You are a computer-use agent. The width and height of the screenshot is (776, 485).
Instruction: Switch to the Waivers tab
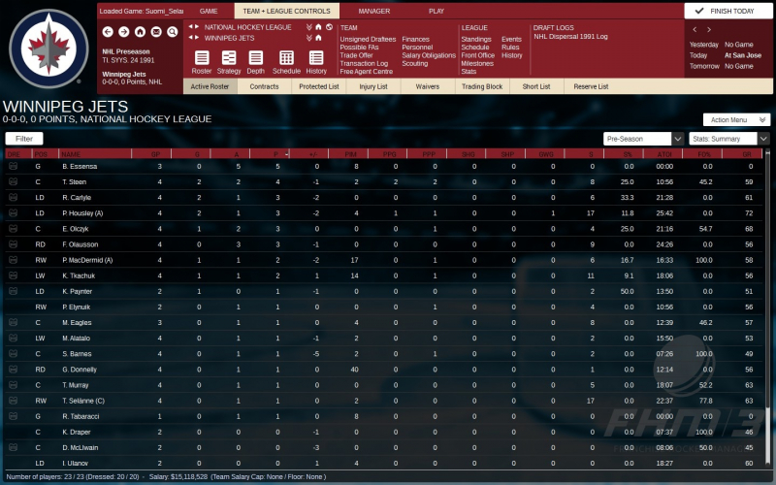tap(428, 86)
